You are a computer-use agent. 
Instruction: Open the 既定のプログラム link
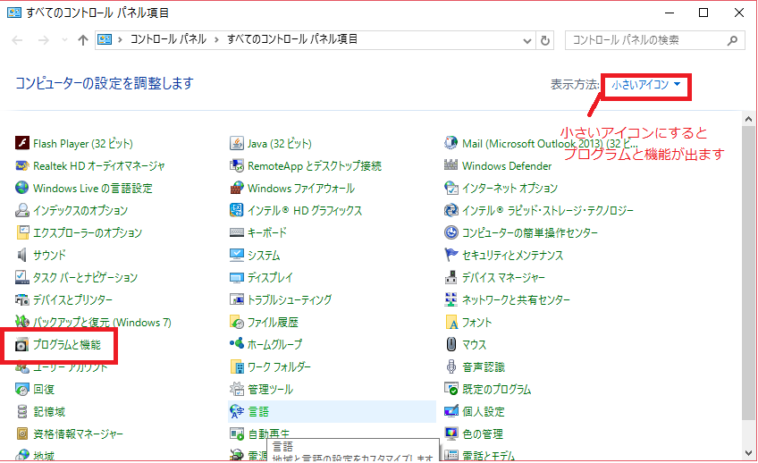(496, 389)
